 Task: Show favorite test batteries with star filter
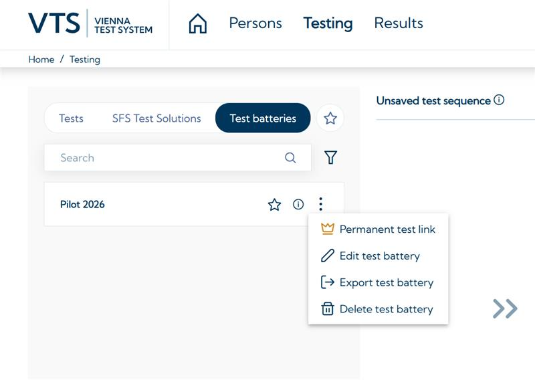click(330, 118)
